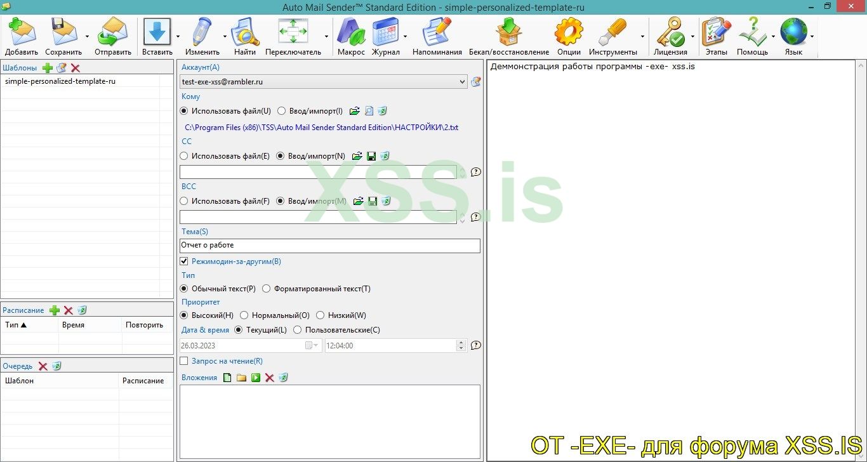The width and height of the screenshot is (867, 462).
Task: Add a new schedule in Расписание
Action: click(55, 310)
